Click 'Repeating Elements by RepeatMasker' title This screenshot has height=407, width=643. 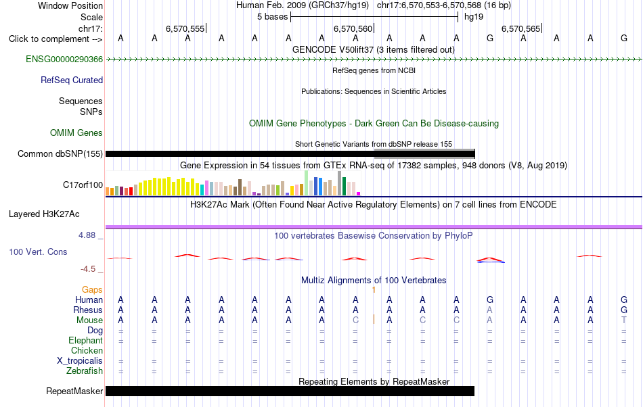(374, 381)
